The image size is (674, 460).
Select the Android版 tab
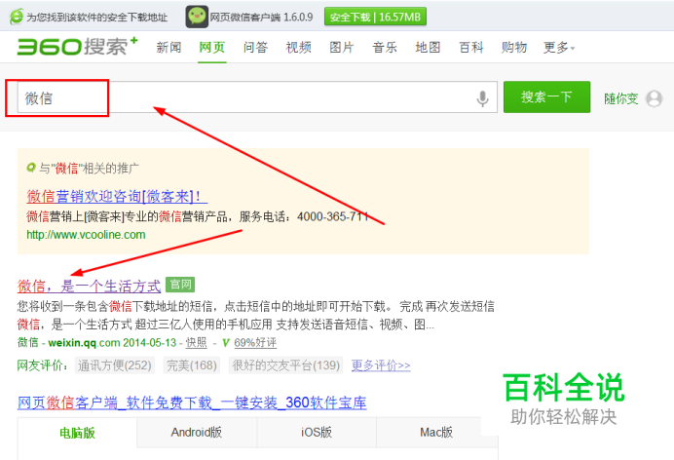point(197,432)
